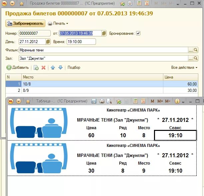
Task: Click the Подбор button
Action: (x=74, y=67)
